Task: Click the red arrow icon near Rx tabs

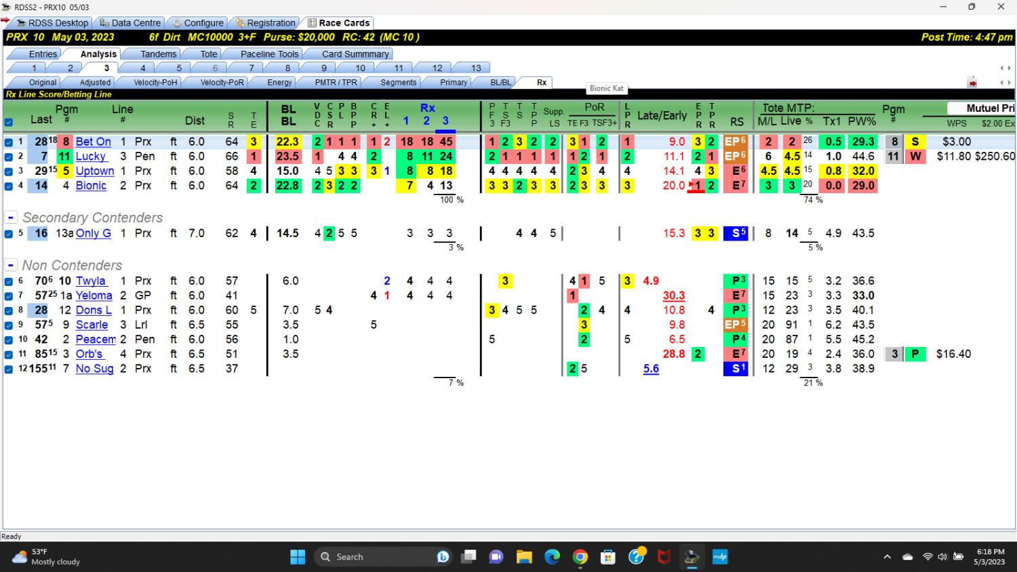Action: (972, 83)
